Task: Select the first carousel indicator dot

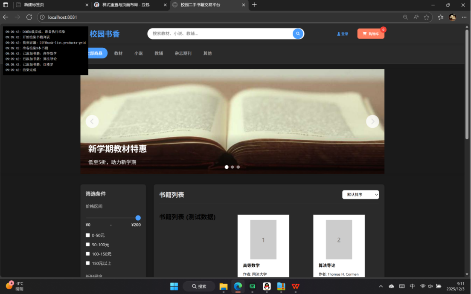Action: coord(227,167)
